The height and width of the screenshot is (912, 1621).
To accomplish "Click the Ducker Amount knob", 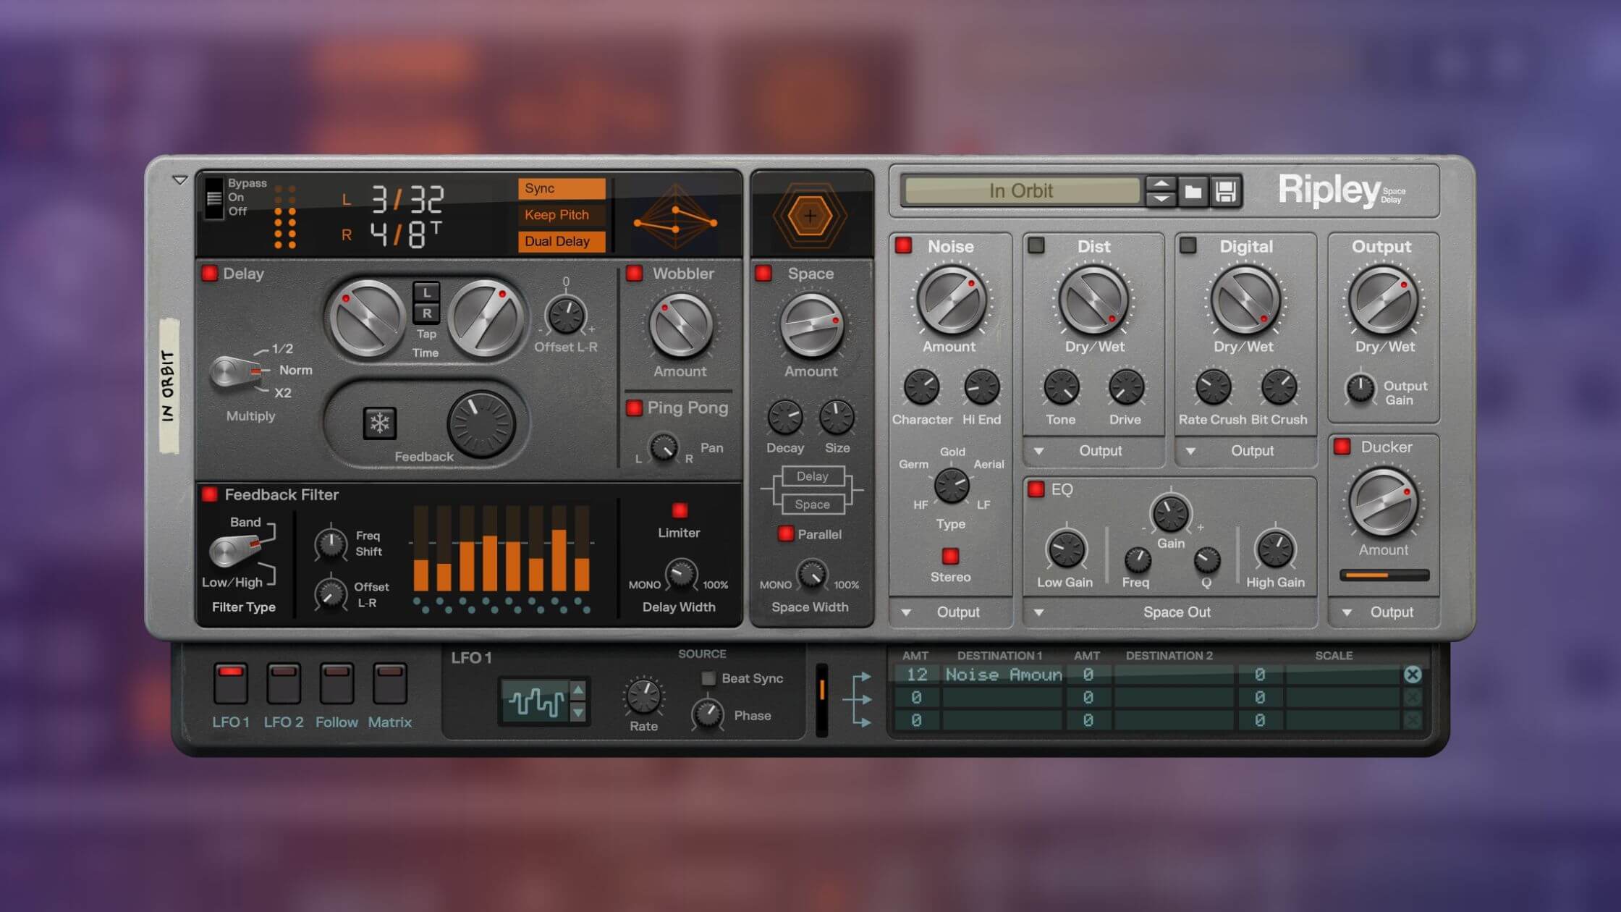I will pyautogui.click(x=1383, y=503).
